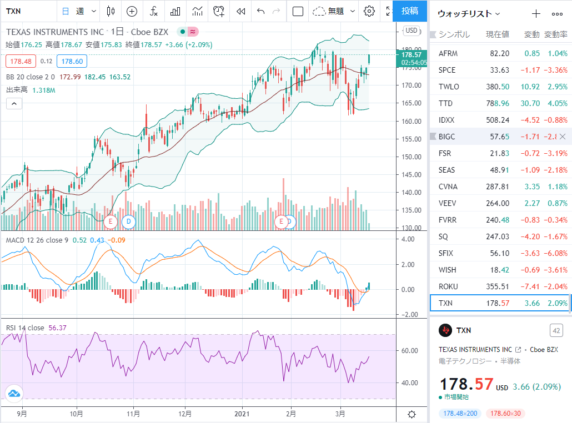Create an alert with the alarm clock icon
Viewport: 572px width, 423px height.
coord(219,11)
